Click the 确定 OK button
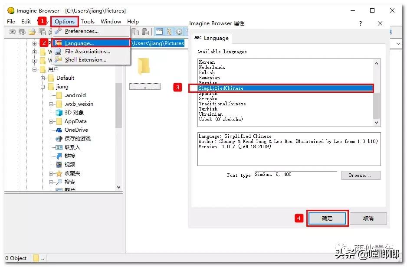The image size is (407, 267). click(327, 218)
